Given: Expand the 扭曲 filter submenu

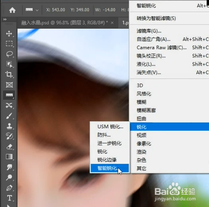Looking at the screenshot, I should point(169,119).
